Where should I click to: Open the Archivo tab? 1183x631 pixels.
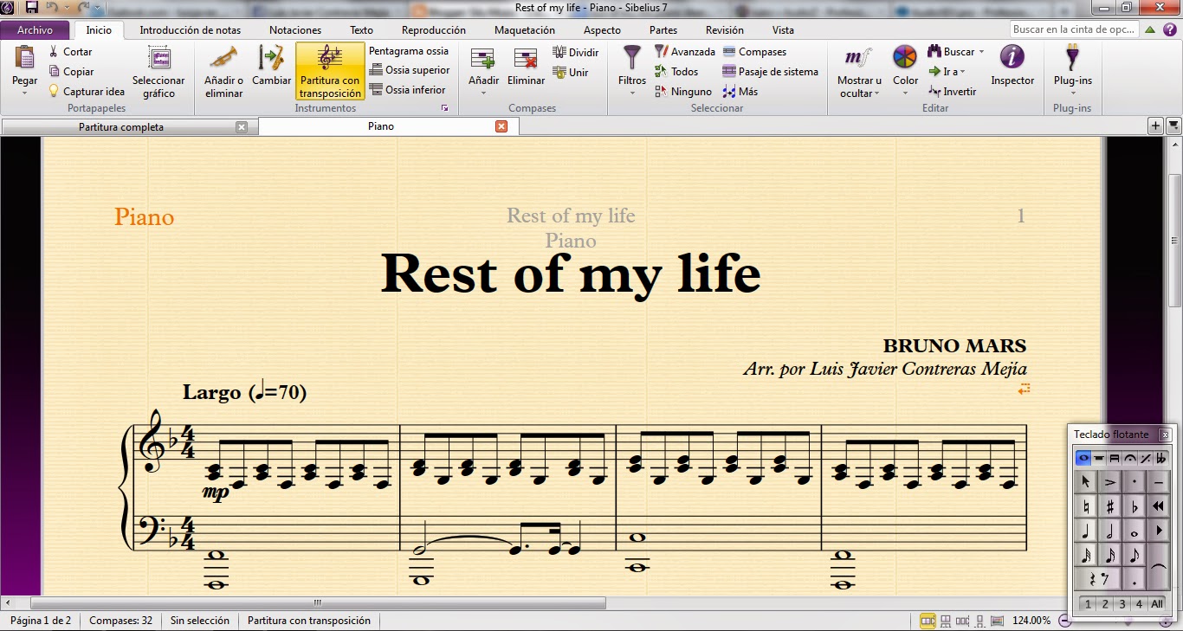(x=35, y=29)
